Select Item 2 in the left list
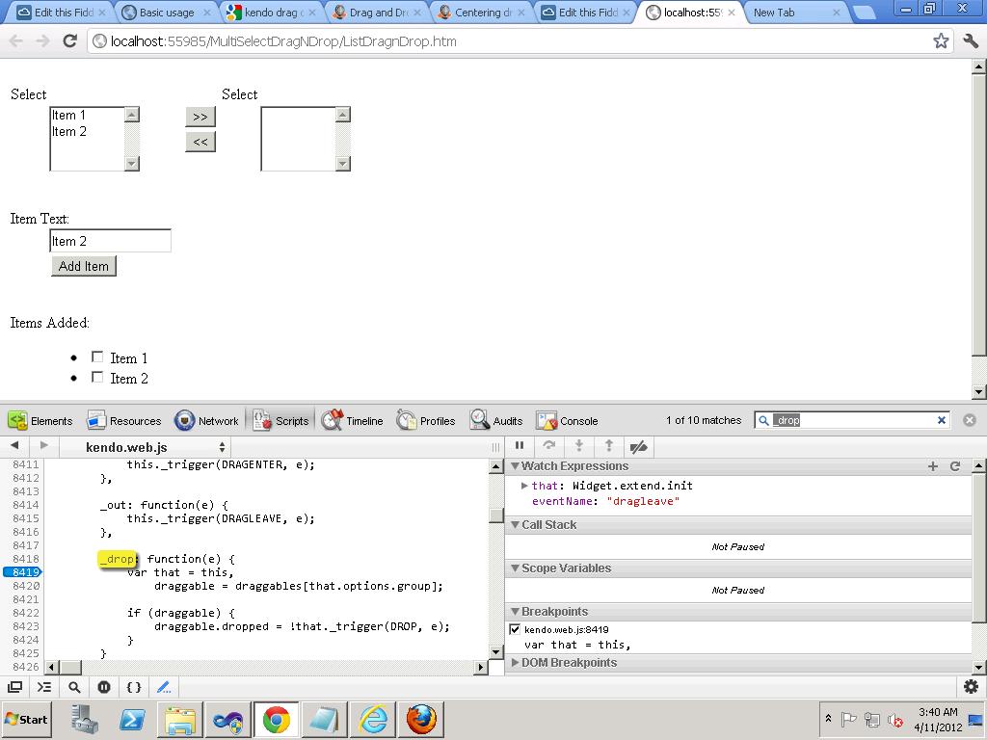This screenshot has width=987, height=740. pos(87,131)
